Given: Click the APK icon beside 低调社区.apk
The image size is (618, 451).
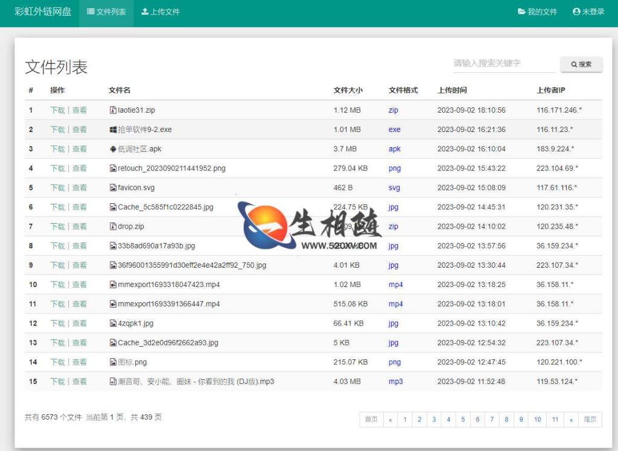Looking at the screenshot, I should pos(112,149).
